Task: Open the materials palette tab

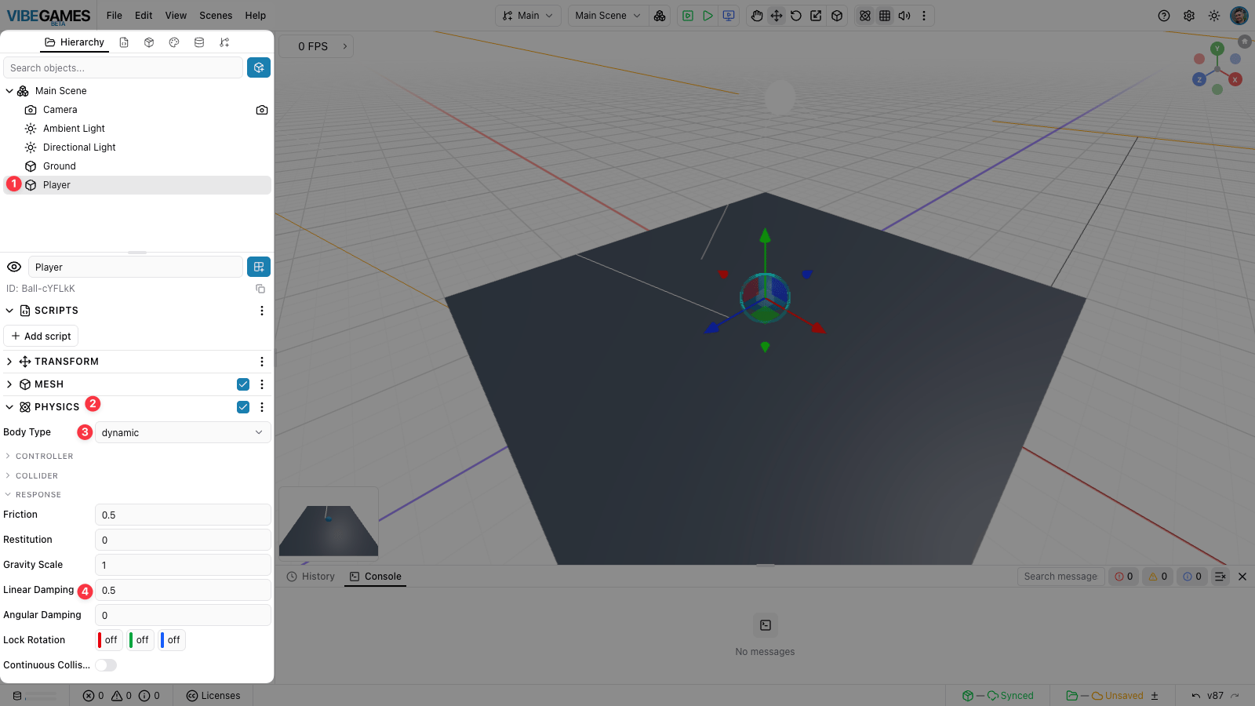Action: 174,42
